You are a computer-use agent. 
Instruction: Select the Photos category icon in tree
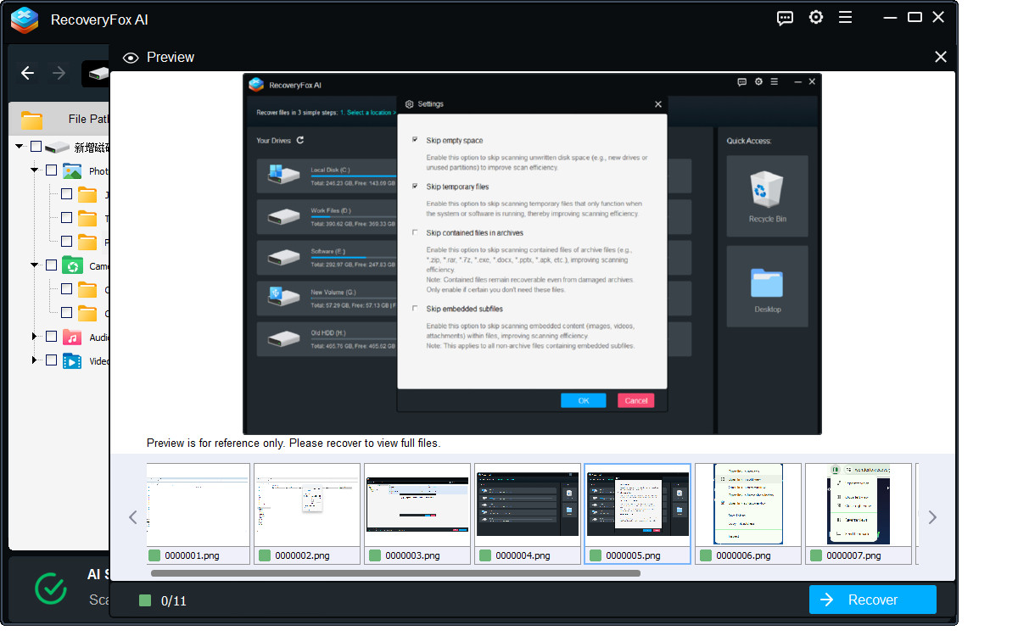[x=72, y=170]
